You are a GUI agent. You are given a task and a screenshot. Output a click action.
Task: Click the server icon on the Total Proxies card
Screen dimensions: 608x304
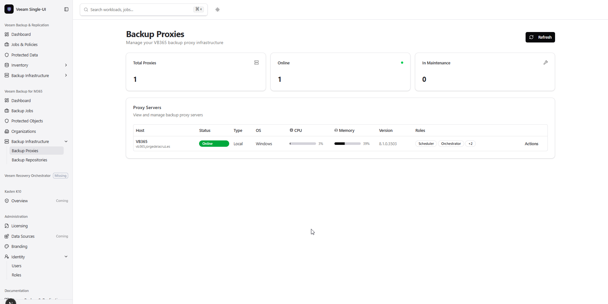coord(256,62)
